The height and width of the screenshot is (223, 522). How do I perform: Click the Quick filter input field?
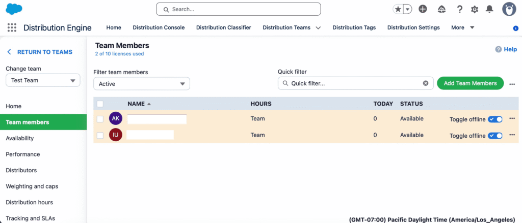(x=355, y=83)
